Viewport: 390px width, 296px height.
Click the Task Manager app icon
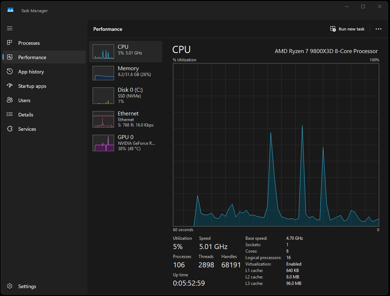(10, 10)
